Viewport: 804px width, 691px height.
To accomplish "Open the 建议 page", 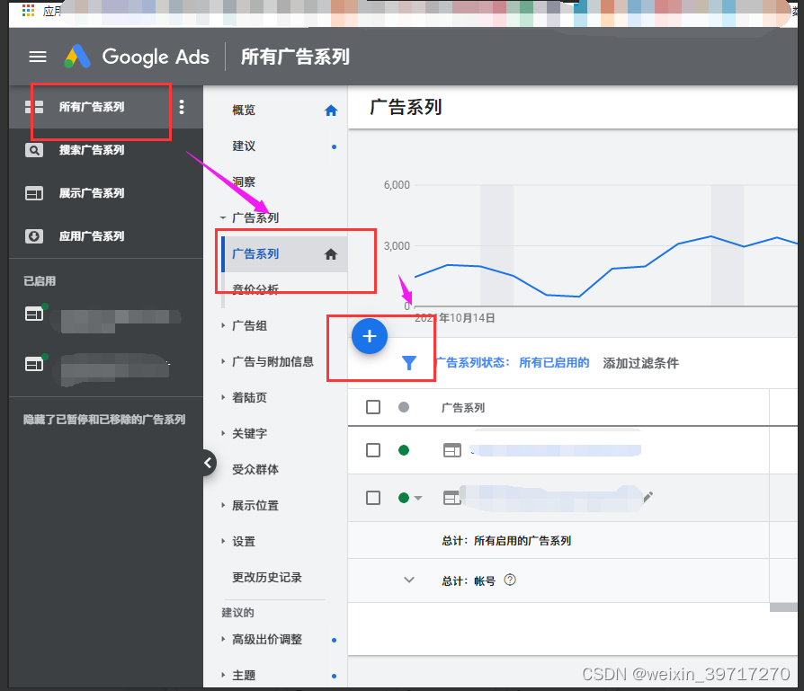I will [244, 146].
